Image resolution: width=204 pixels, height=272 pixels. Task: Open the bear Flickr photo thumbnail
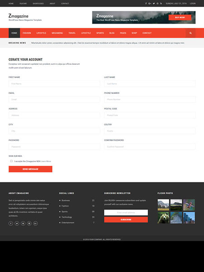pos(163,218)
